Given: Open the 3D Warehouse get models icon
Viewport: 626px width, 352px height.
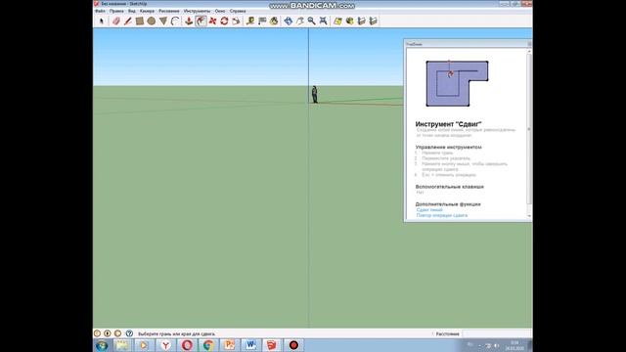Looking at the screenshot, I should coord(350,22).
